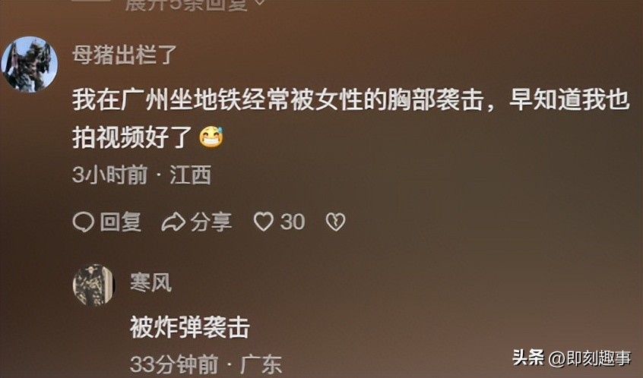The height and width of the screenshot is (378, 643).
Task: Dislike the comment with broken heart icon
Action: [335, 222]
